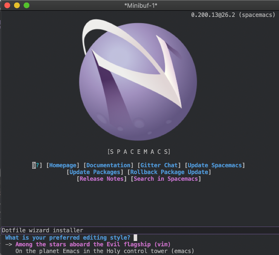Select the Evil flagship (vim) editing style
This screenshot has height=255, width=279.
(93, 244)
